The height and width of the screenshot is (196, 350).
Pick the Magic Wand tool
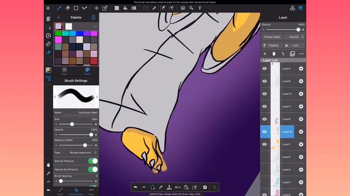[x=154, y=8]
